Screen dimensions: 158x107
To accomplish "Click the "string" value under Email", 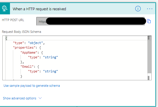I will 50,71.
